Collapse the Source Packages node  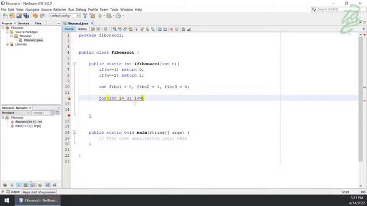click(x=7, y=32)
